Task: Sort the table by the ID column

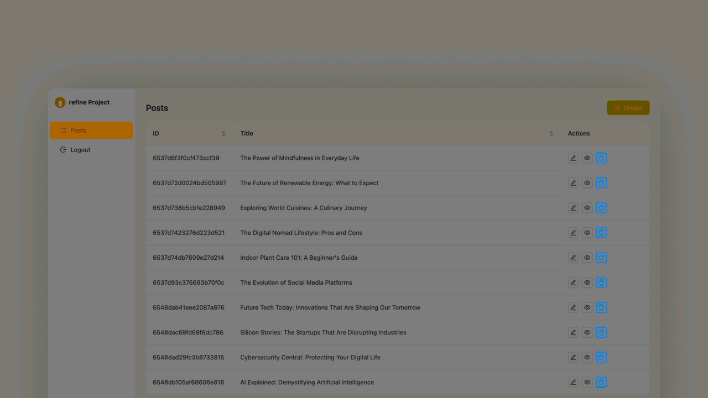Action: point(223,133)
